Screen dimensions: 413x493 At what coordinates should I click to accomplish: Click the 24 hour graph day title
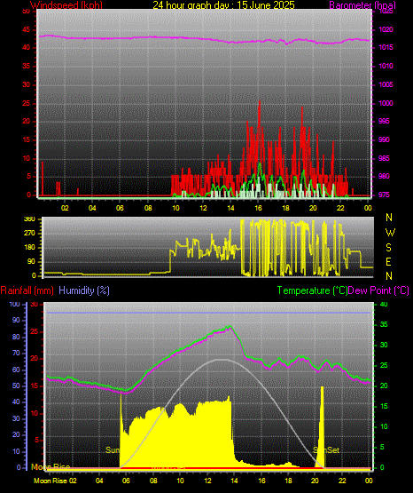tap(223, 5)
